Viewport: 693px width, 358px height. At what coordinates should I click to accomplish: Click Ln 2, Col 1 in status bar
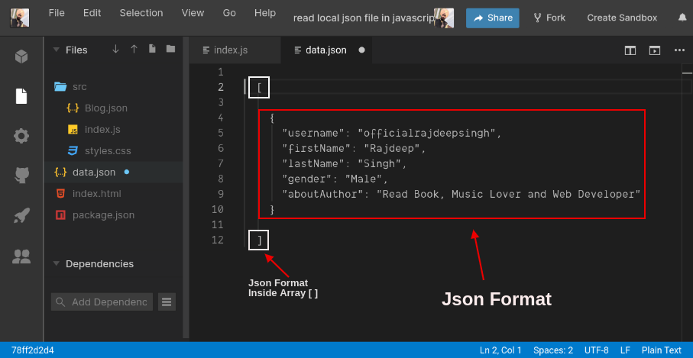coord(500,350)
